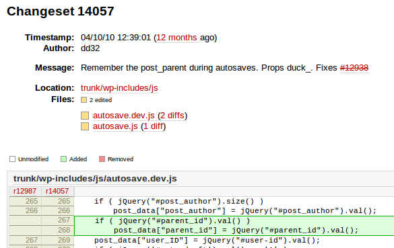
Task: Click old line number 266
Action: [32, 210]
